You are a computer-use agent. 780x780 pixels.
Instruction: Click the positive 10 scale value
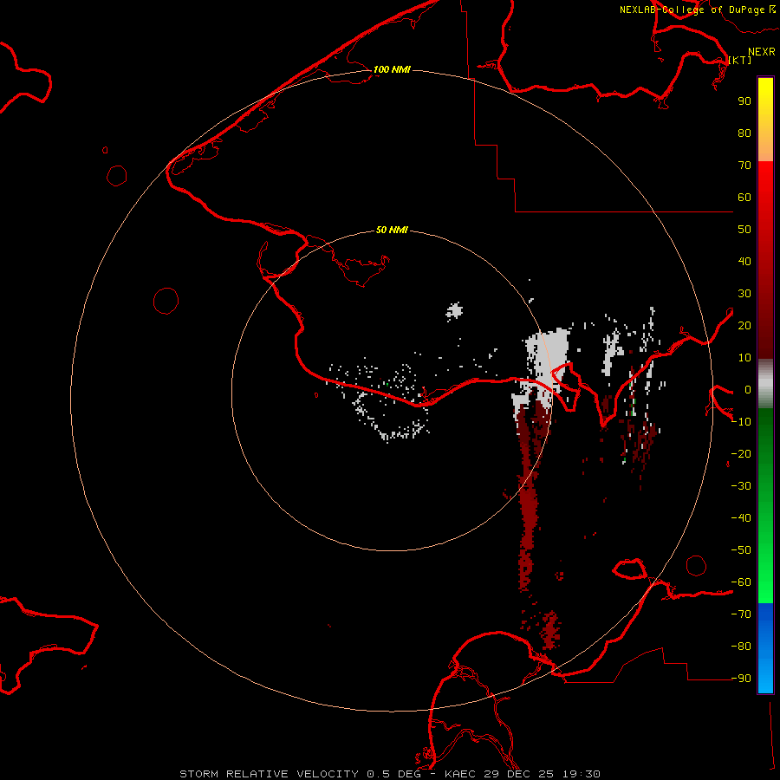[744, 358]
